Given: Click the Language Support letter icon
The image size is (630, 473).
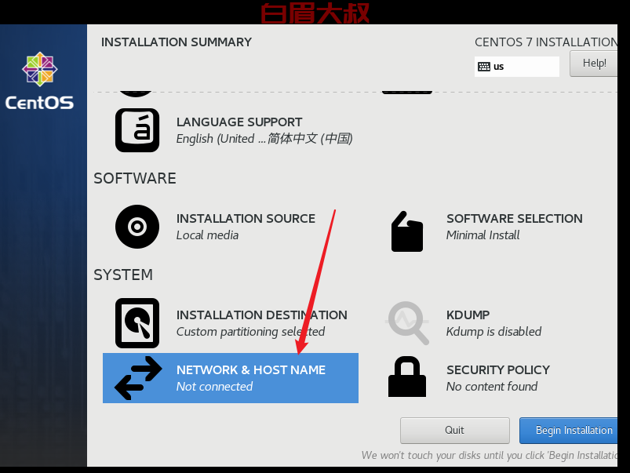Looking at the screenshot, I should (x=137, y=130).
